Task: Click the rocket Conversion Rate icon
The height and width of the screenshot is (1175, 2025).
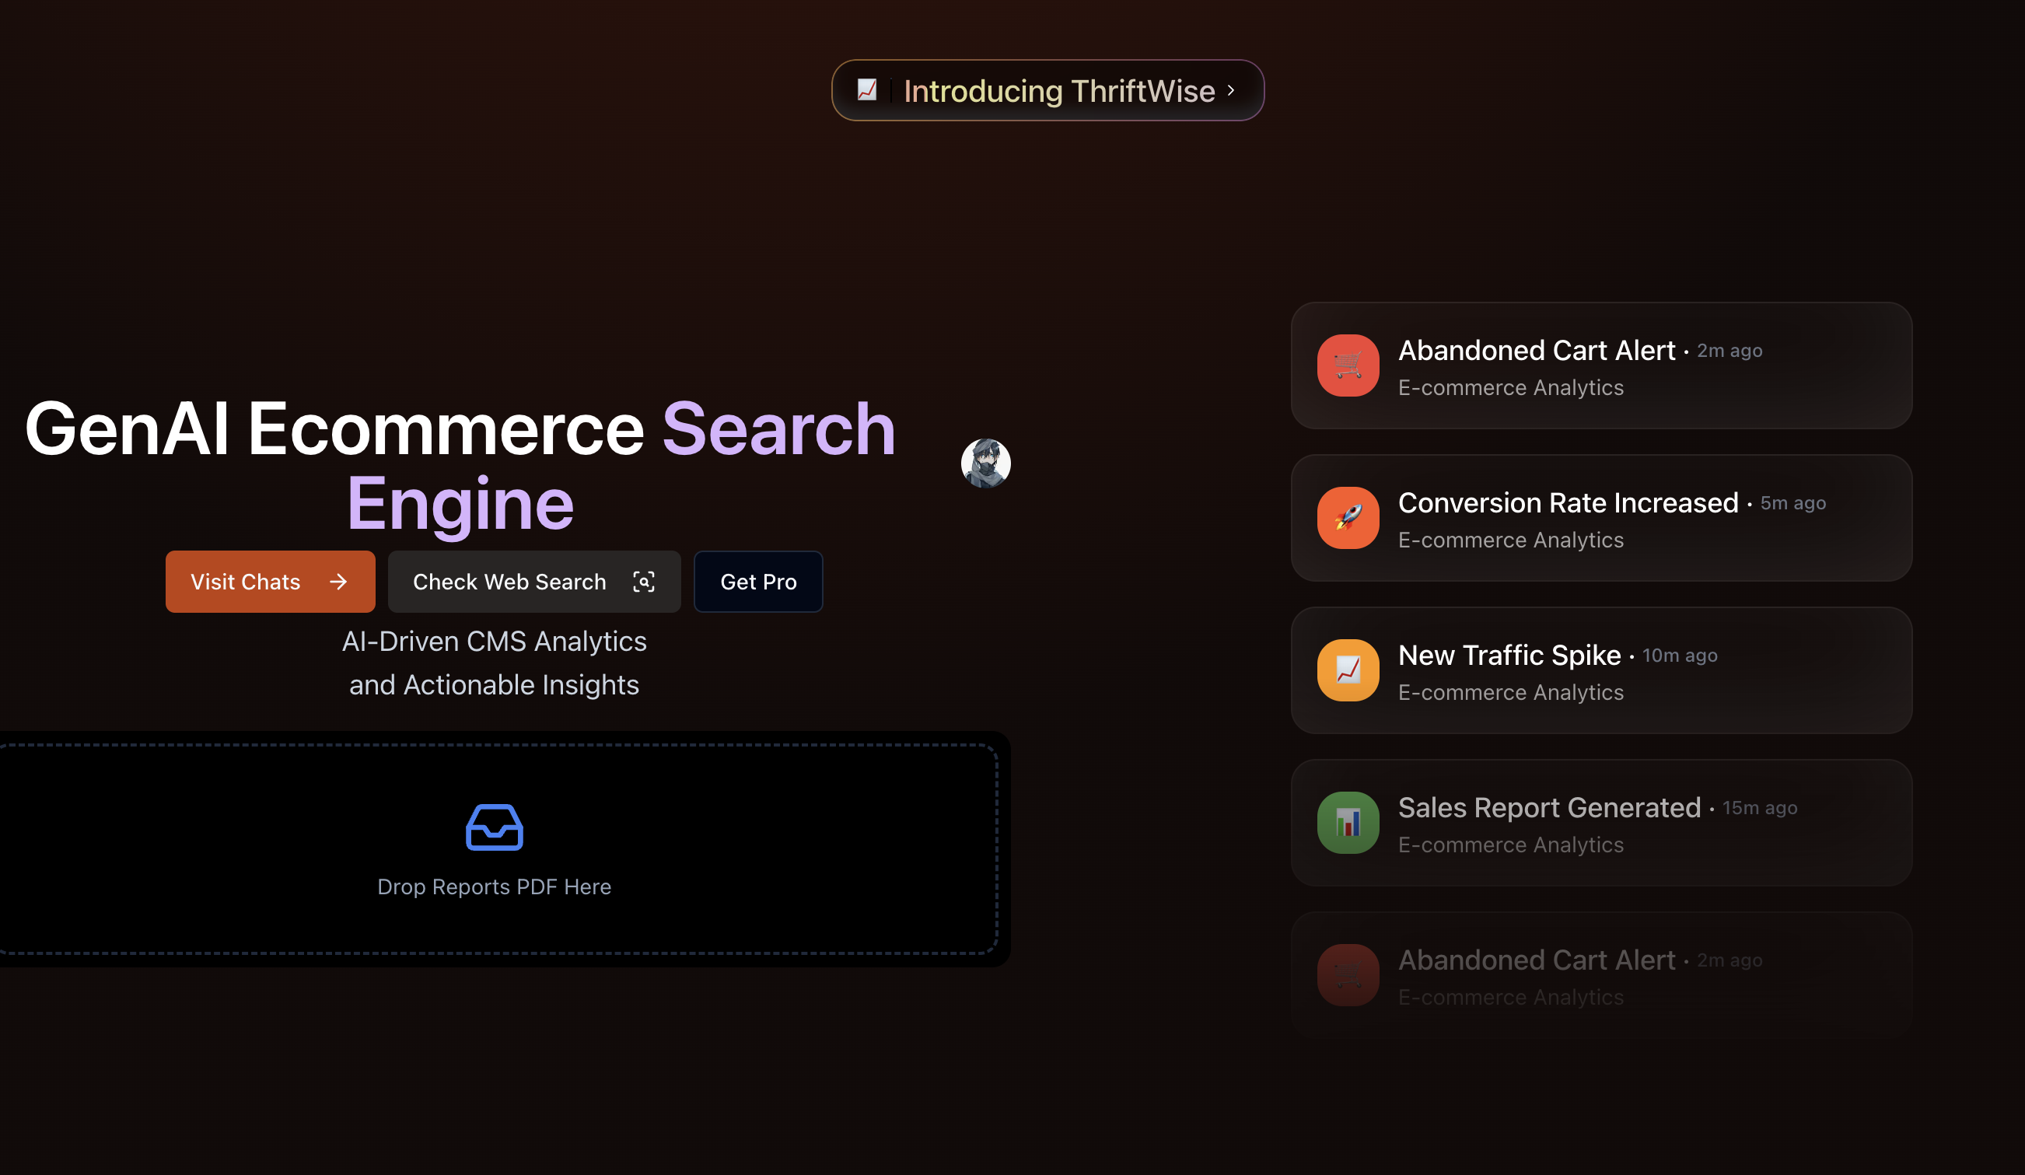Action: pyautogui.click(x=1348, y=519)
